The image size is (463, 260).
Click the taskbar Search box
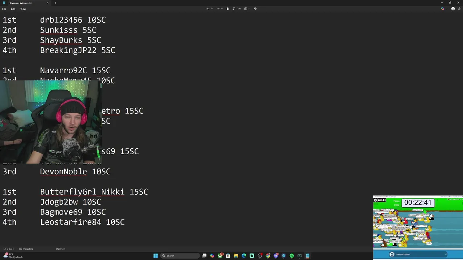(180, 256)
